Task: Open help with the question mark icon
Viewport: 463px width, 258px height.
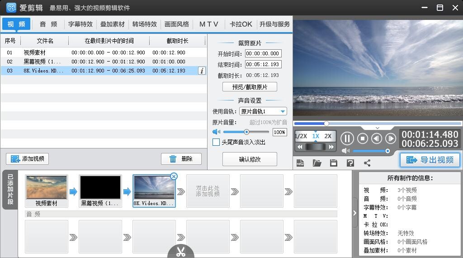Action: tap(350, 163)
